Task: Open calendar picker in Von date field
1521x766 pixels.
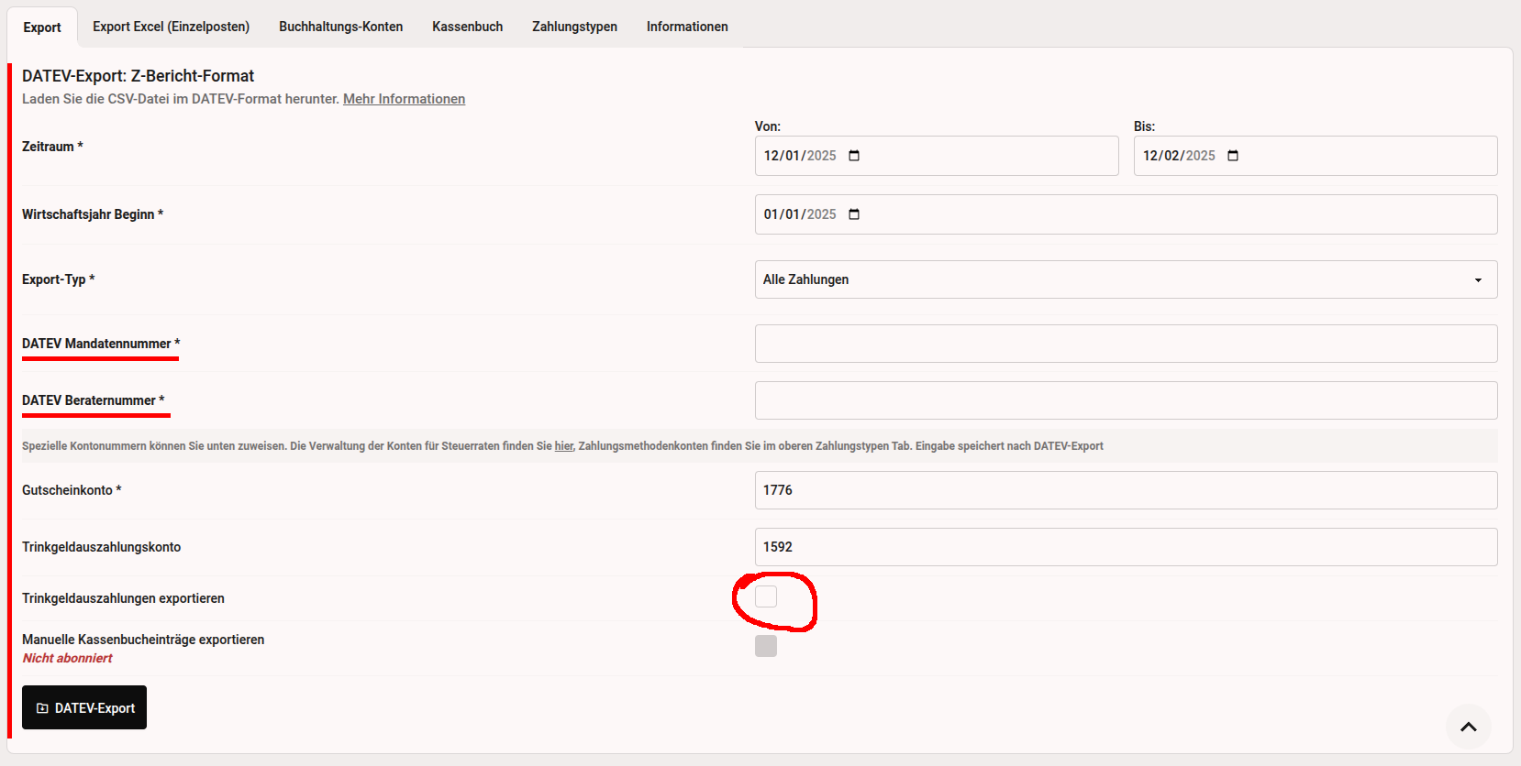Action: click(854, 156)
